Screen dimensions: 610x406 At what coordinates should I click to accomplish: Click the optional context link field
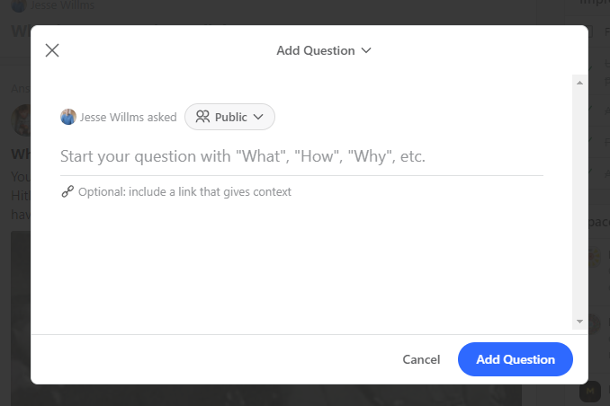[x=184, y=191]
